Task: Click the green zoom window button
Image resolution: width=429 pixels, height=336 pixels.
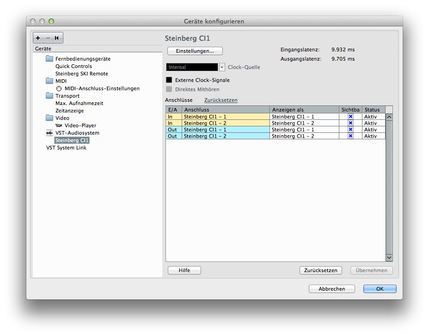Action: [x=51, y=21]
